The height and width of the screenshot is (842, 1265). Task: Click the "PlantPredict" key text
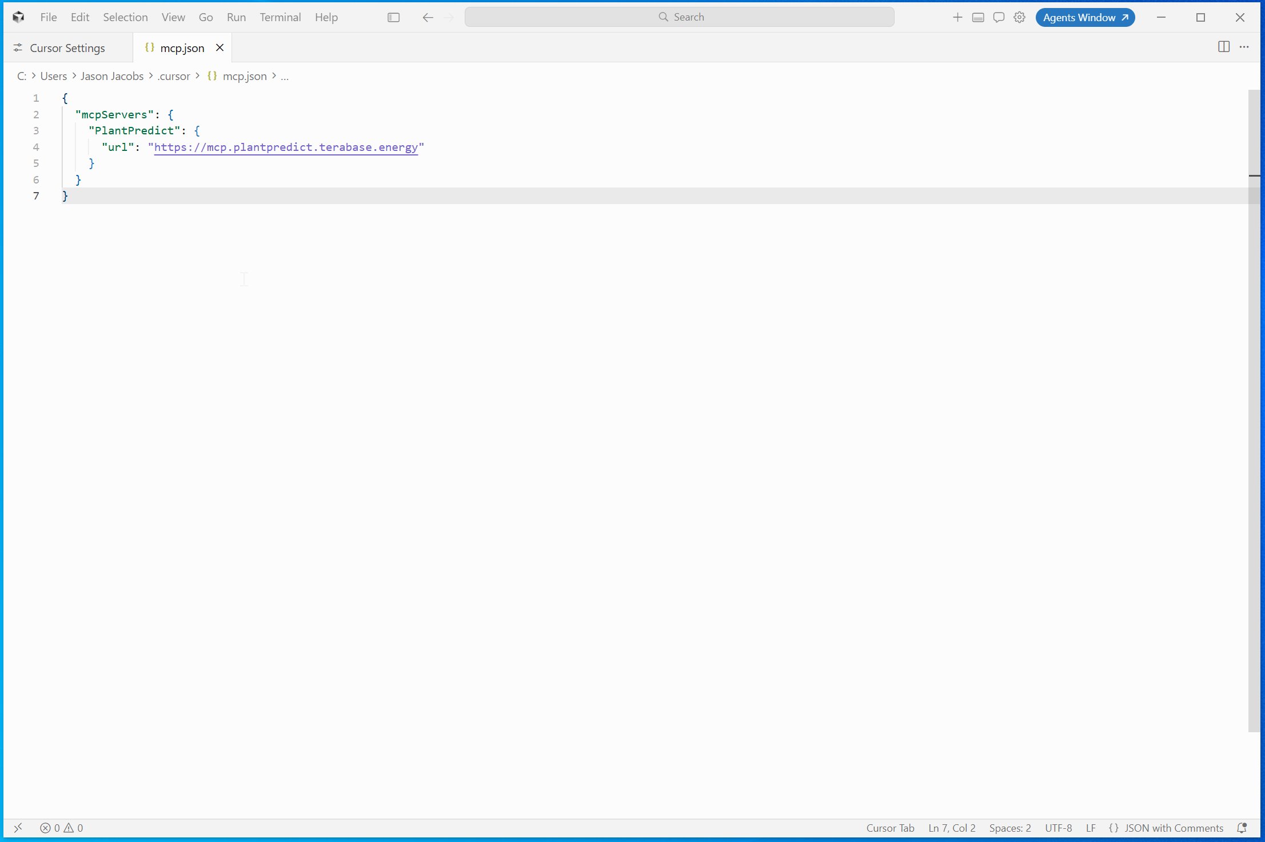point(134,130)
